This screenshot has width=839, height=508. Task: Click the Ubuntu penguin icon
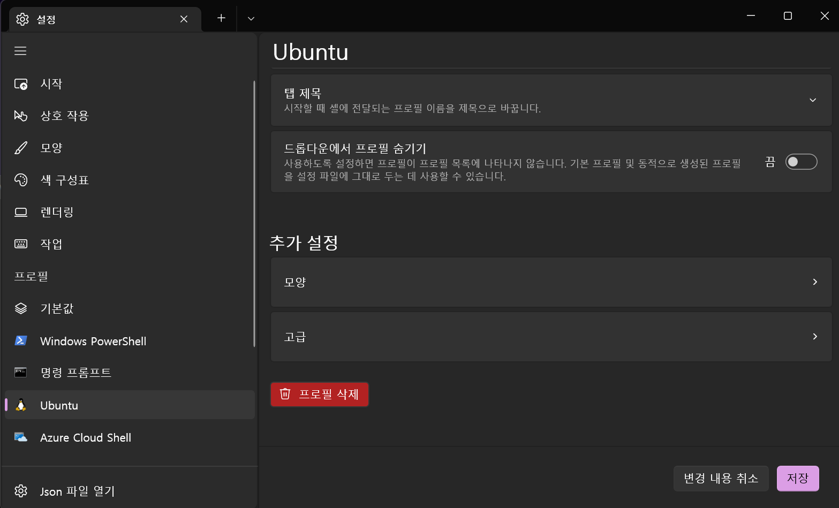click(21, 405)
